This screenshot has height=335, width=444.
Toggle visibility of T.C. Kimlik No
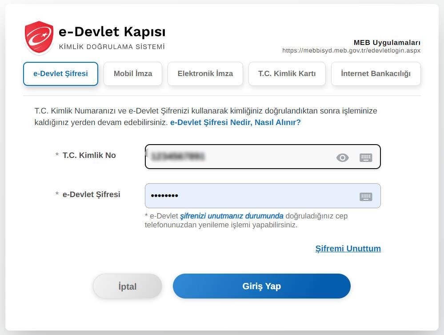click(342, 157)
